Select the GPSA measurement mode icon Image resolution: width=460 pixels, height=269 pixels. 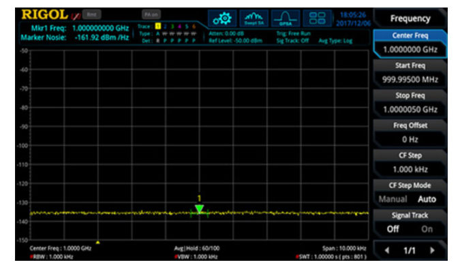[x=286, y=18]
